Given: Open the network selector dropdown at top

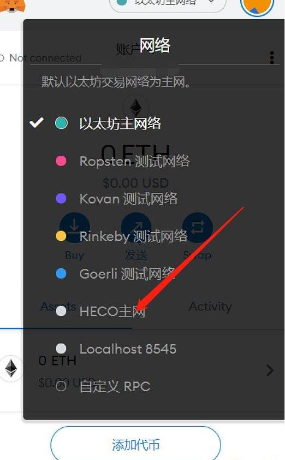Looking at the screenshot, I should coord(168,4).
